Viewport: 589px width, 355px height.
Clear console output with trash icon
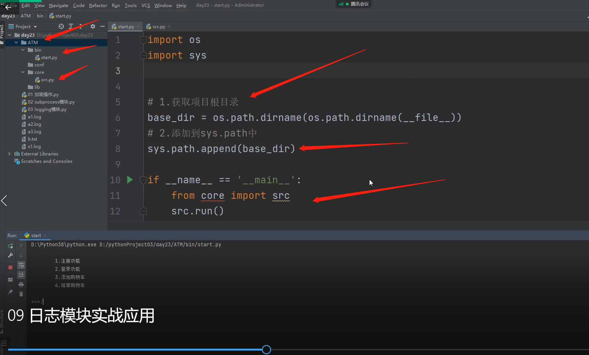[21, 294]
